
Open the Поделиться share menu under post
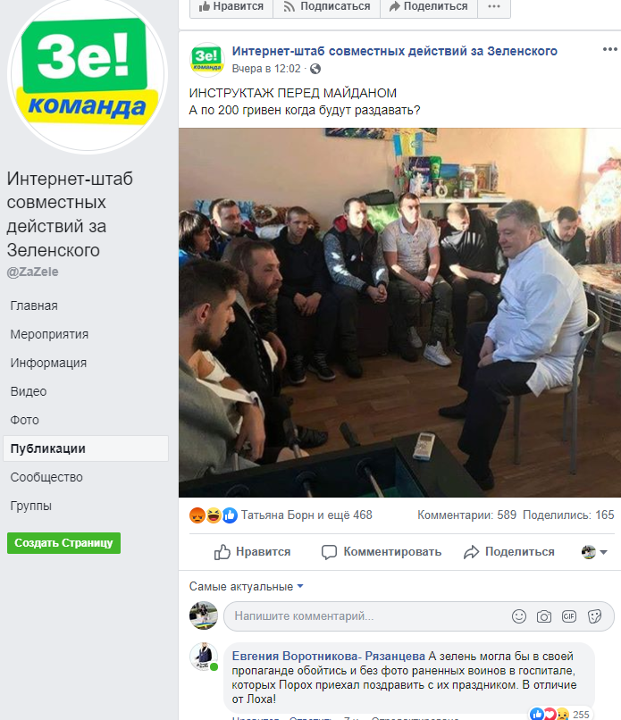[509, 551]
